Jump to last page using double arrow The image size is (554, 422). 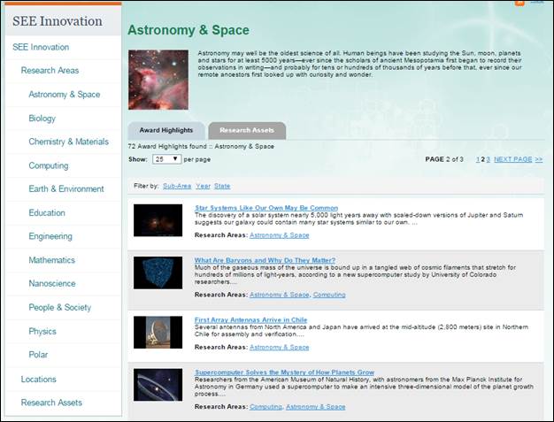pyautogui.click(x=538, y=159)
